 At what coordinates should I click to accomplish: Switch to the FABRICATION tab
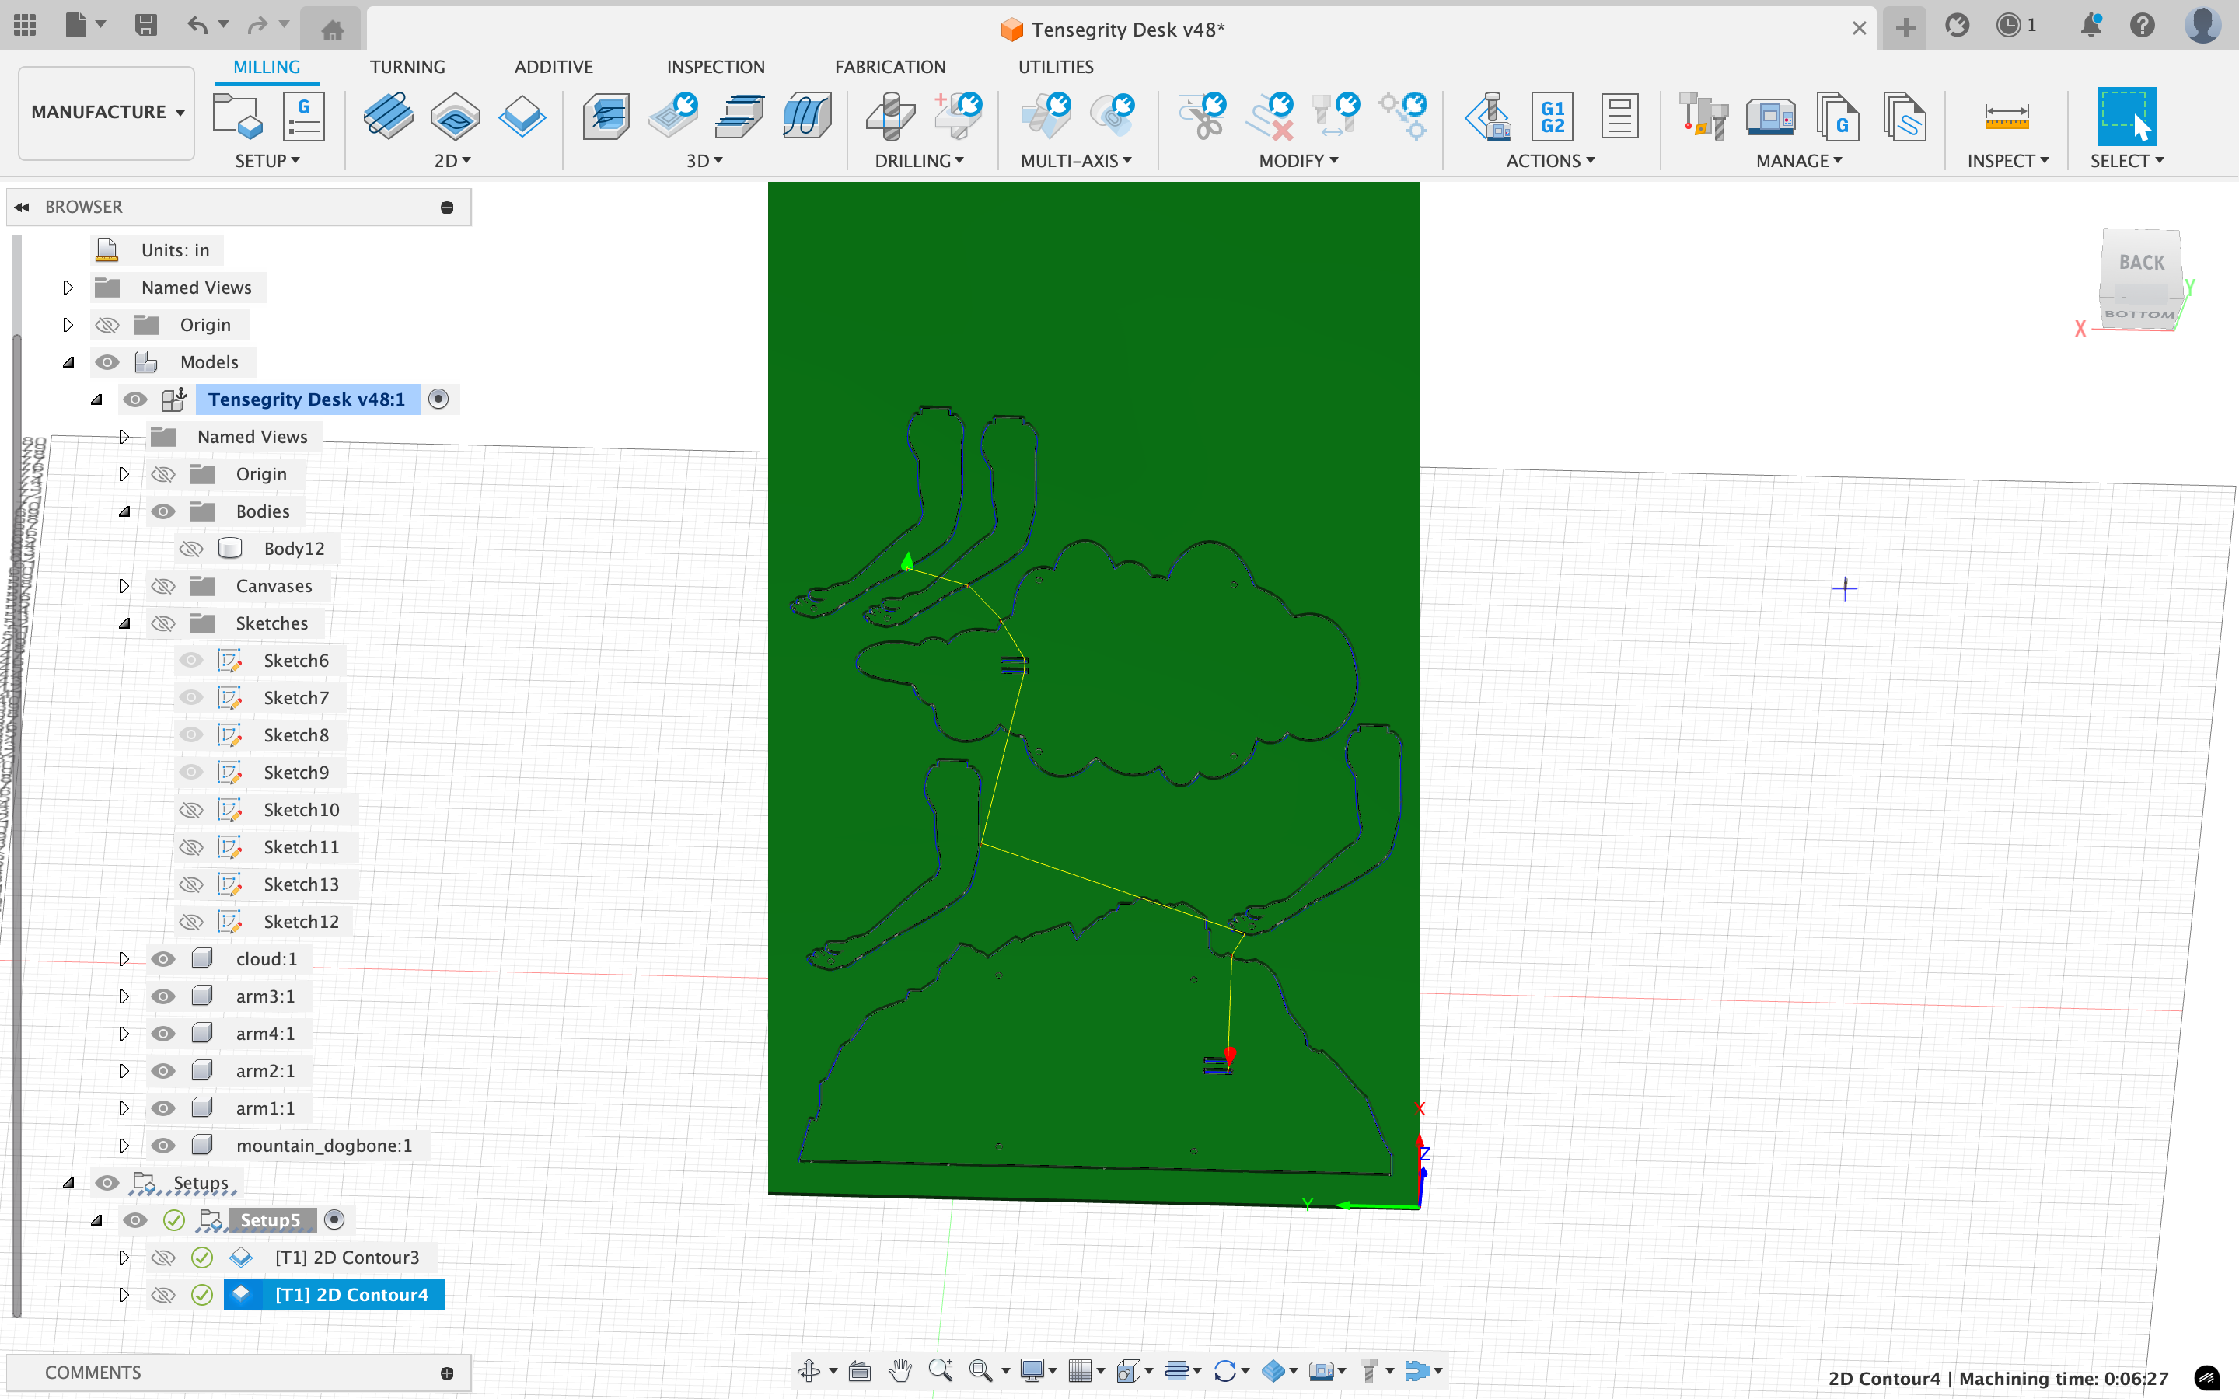[890, 67]
